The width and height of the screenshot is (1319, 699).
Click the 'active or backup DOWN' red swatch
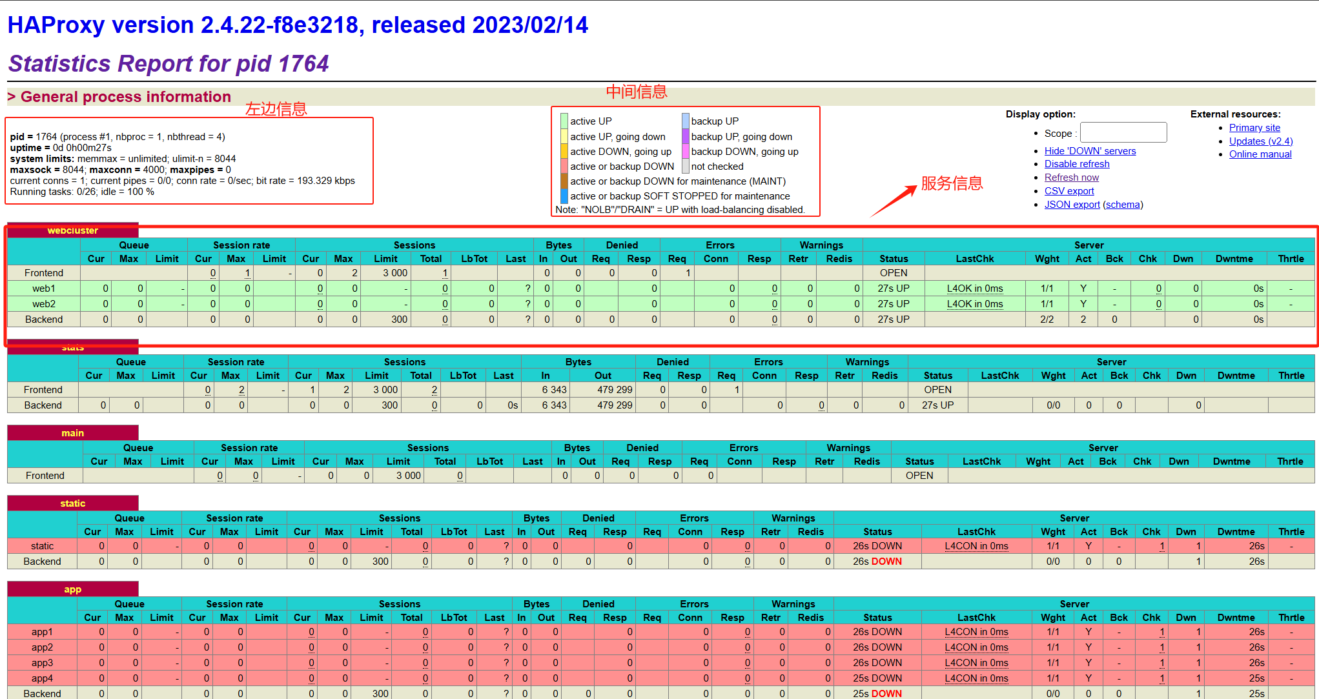point(564,167)
